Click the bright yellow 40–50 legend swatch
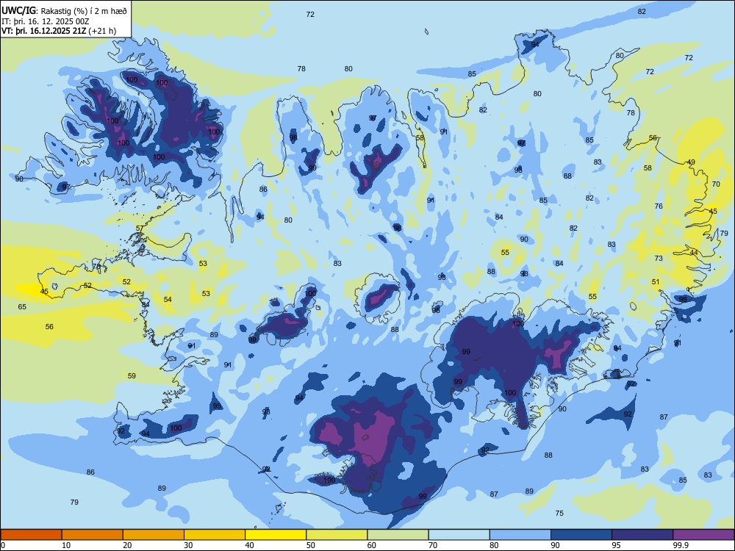The height and width of the screenshot is (551, 735). point(276,535)
